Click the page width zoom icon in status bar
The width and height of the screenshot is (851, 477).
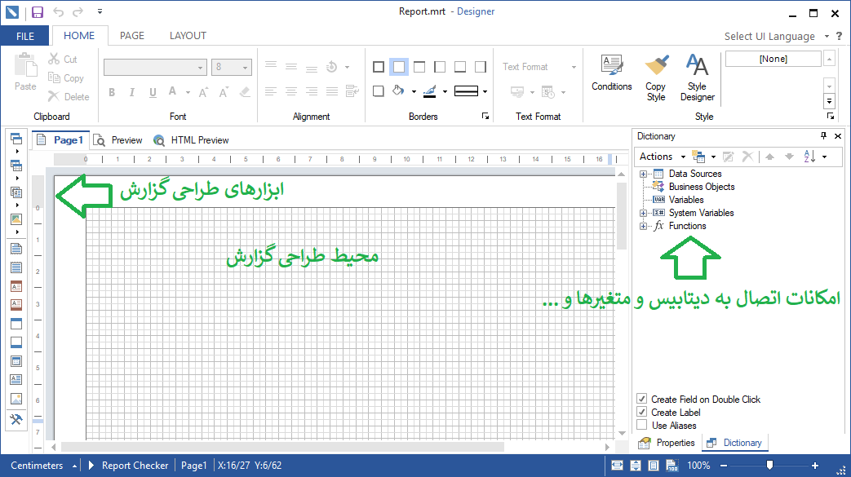(617, 466)
